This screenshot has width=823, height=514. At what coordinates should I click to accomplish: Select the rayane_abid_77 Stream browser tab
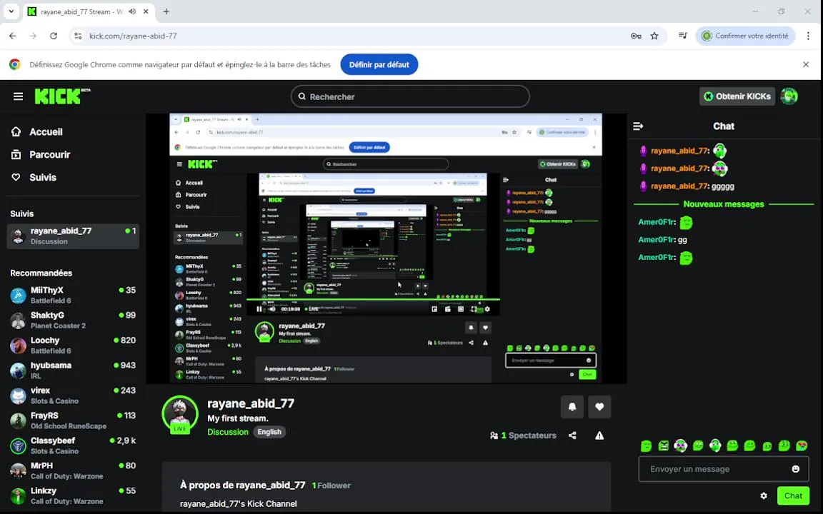pos(88,11)
